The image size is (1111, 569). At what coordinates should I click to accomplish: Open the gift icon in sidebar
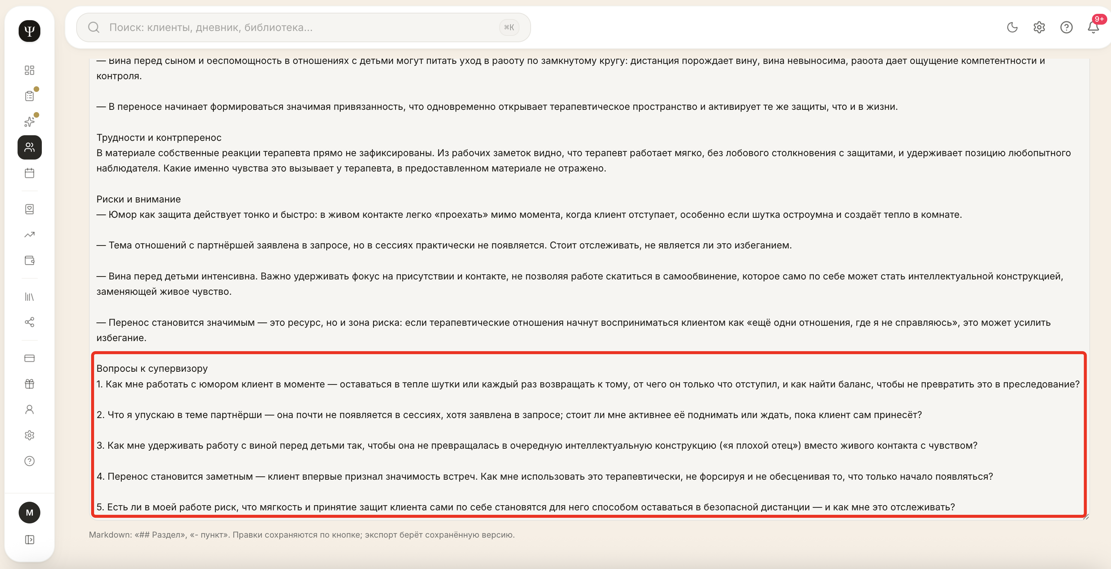click(30, 384)
